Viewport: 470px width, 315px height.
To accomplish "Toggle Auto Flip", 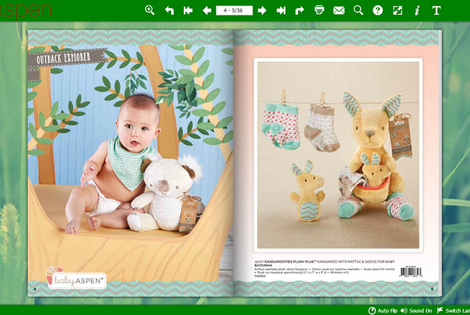I will pyautogui.click(x=383, y=310).
